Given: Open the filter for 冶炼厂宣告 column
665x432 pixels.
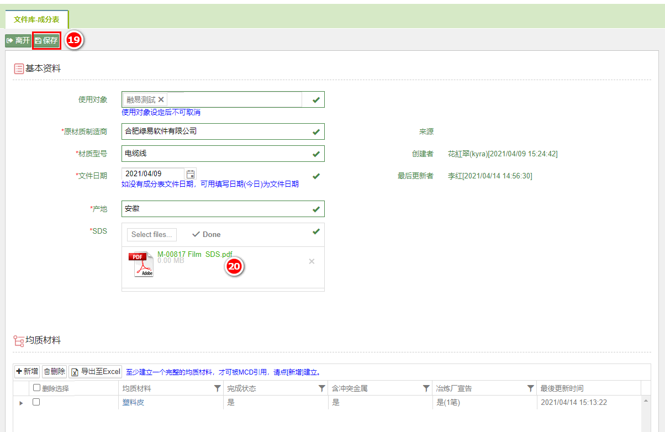Looking at the screenshot, I should [x=530, y=388].
